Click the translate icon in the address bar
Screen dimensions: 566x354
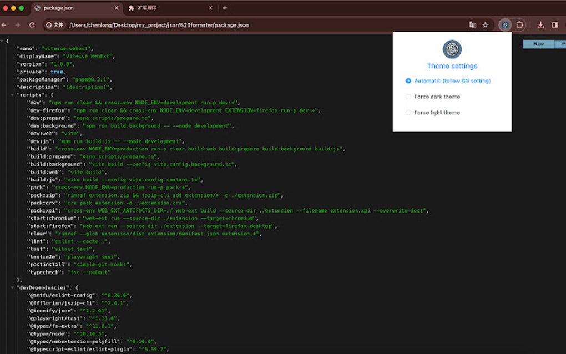coord(472,25)
